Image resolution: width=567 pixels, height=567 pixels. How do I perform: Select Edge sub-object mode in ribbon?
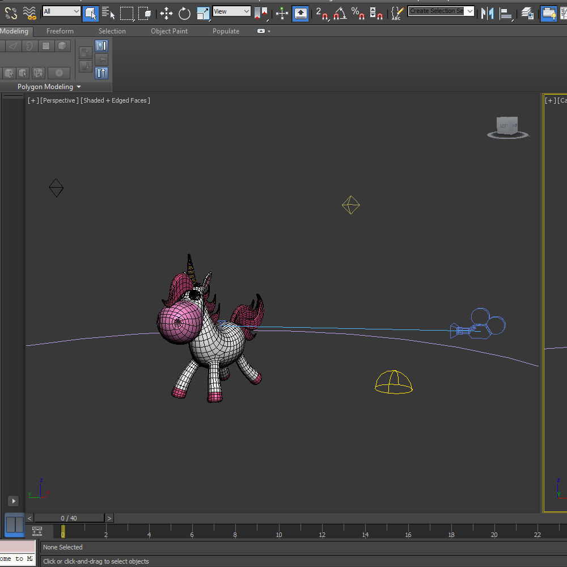click(x=14, y=46)
